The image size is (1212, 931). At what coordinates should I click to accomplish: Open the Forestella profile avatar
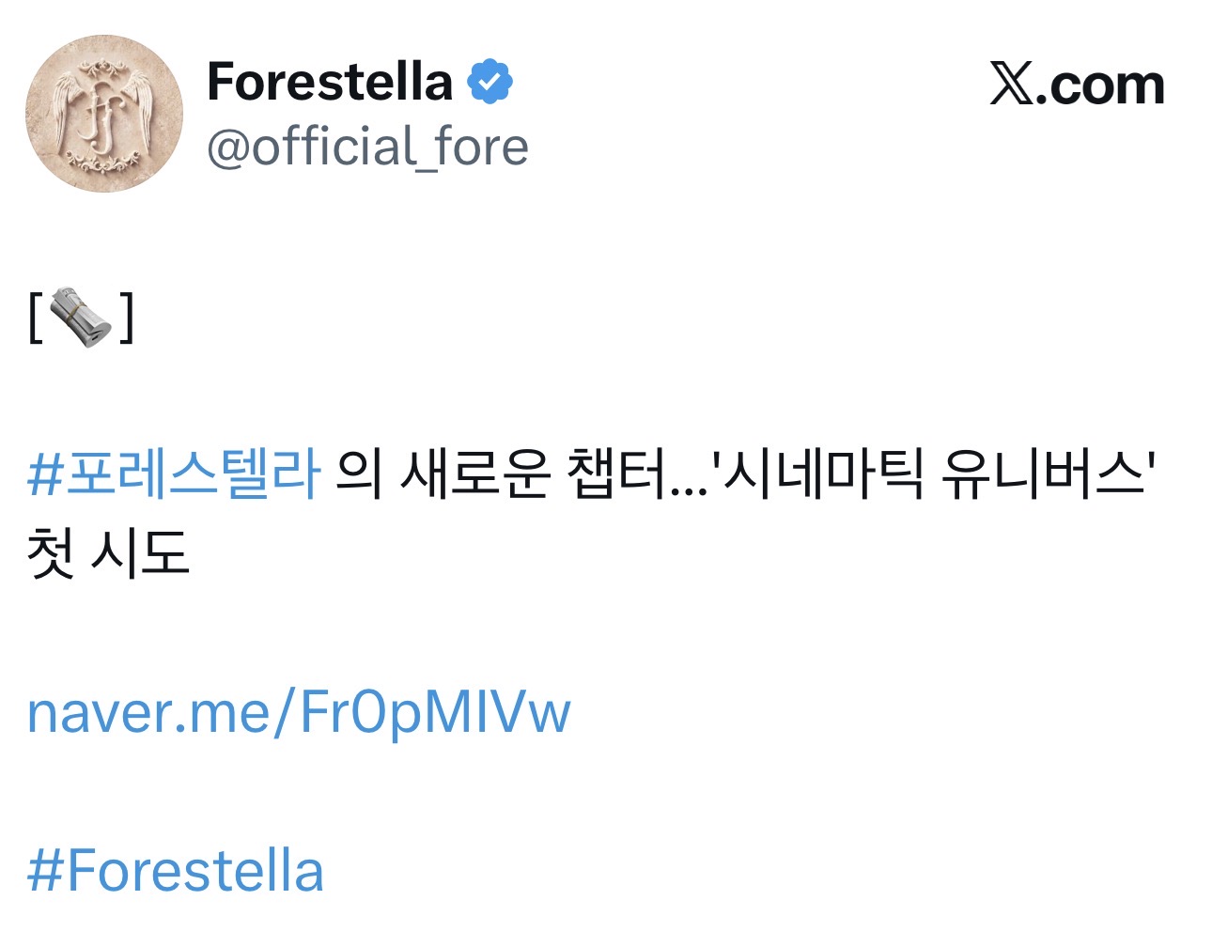[x=103, y=114]
